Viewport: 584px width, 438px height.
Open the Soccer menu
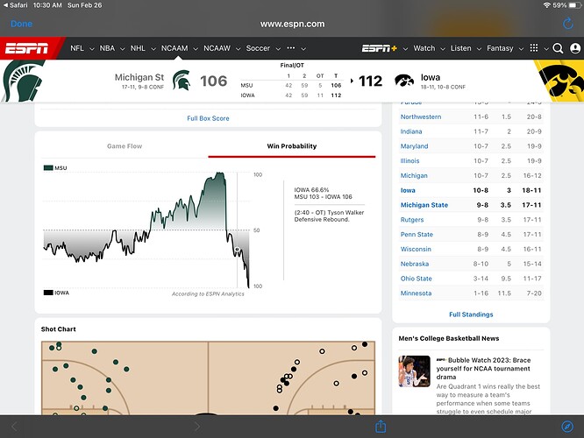(258, 48)
